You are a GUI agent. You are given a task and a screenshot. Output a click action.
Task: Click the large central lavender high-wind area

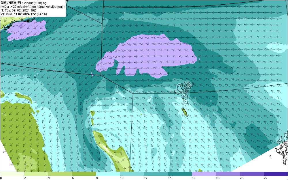pyautogui.click(x=147, y=56)
